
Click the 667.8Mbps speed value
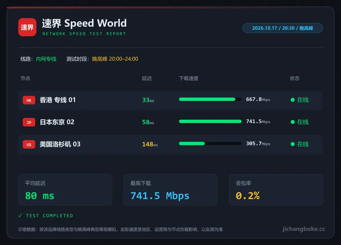point(258,99)
